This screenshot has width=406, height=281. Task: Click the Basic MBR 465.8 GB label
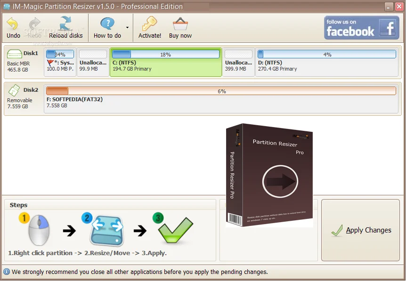[x=18, y=66]
